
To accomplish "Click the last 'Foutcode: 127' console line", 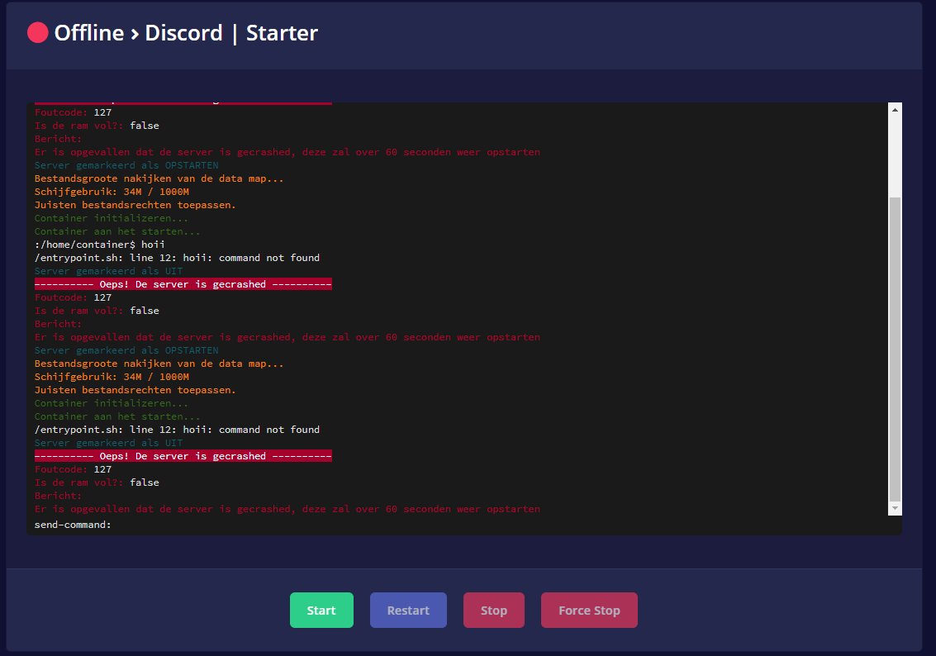I will [73, 469].
